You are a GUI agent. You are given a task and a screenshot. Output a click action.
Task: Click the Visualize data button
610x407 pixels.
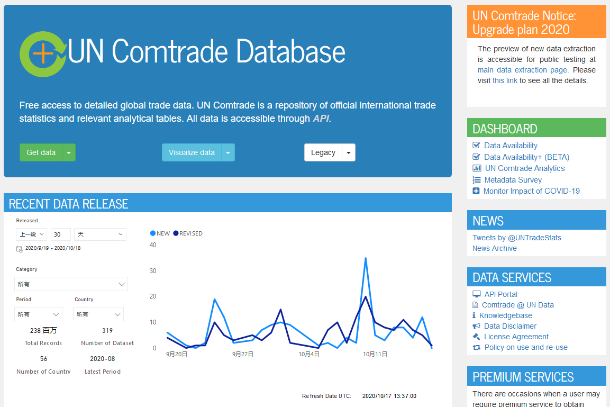192,152
